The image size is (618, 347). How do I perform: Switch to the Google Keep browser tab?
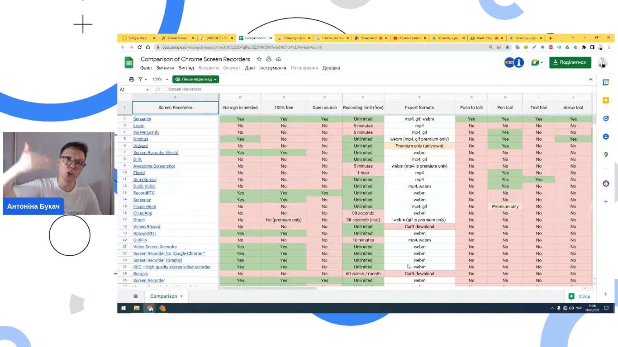(x=138, y=38)
